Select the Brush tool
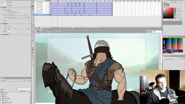The height and width of the screenshot is (104, 185). pyautogui.click(x=33, y=25)
